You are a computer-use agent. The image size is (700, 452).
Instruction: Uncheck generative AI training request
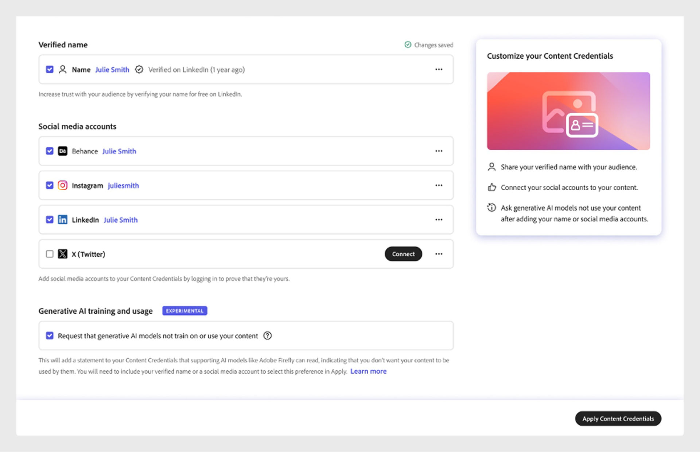pos(50,335)
